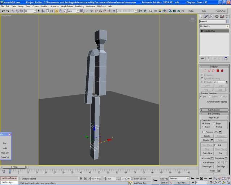The width and height of the screenshot is (231, 185).
Task: Select Constraints None radio button
Action: (x=203, y=124)
